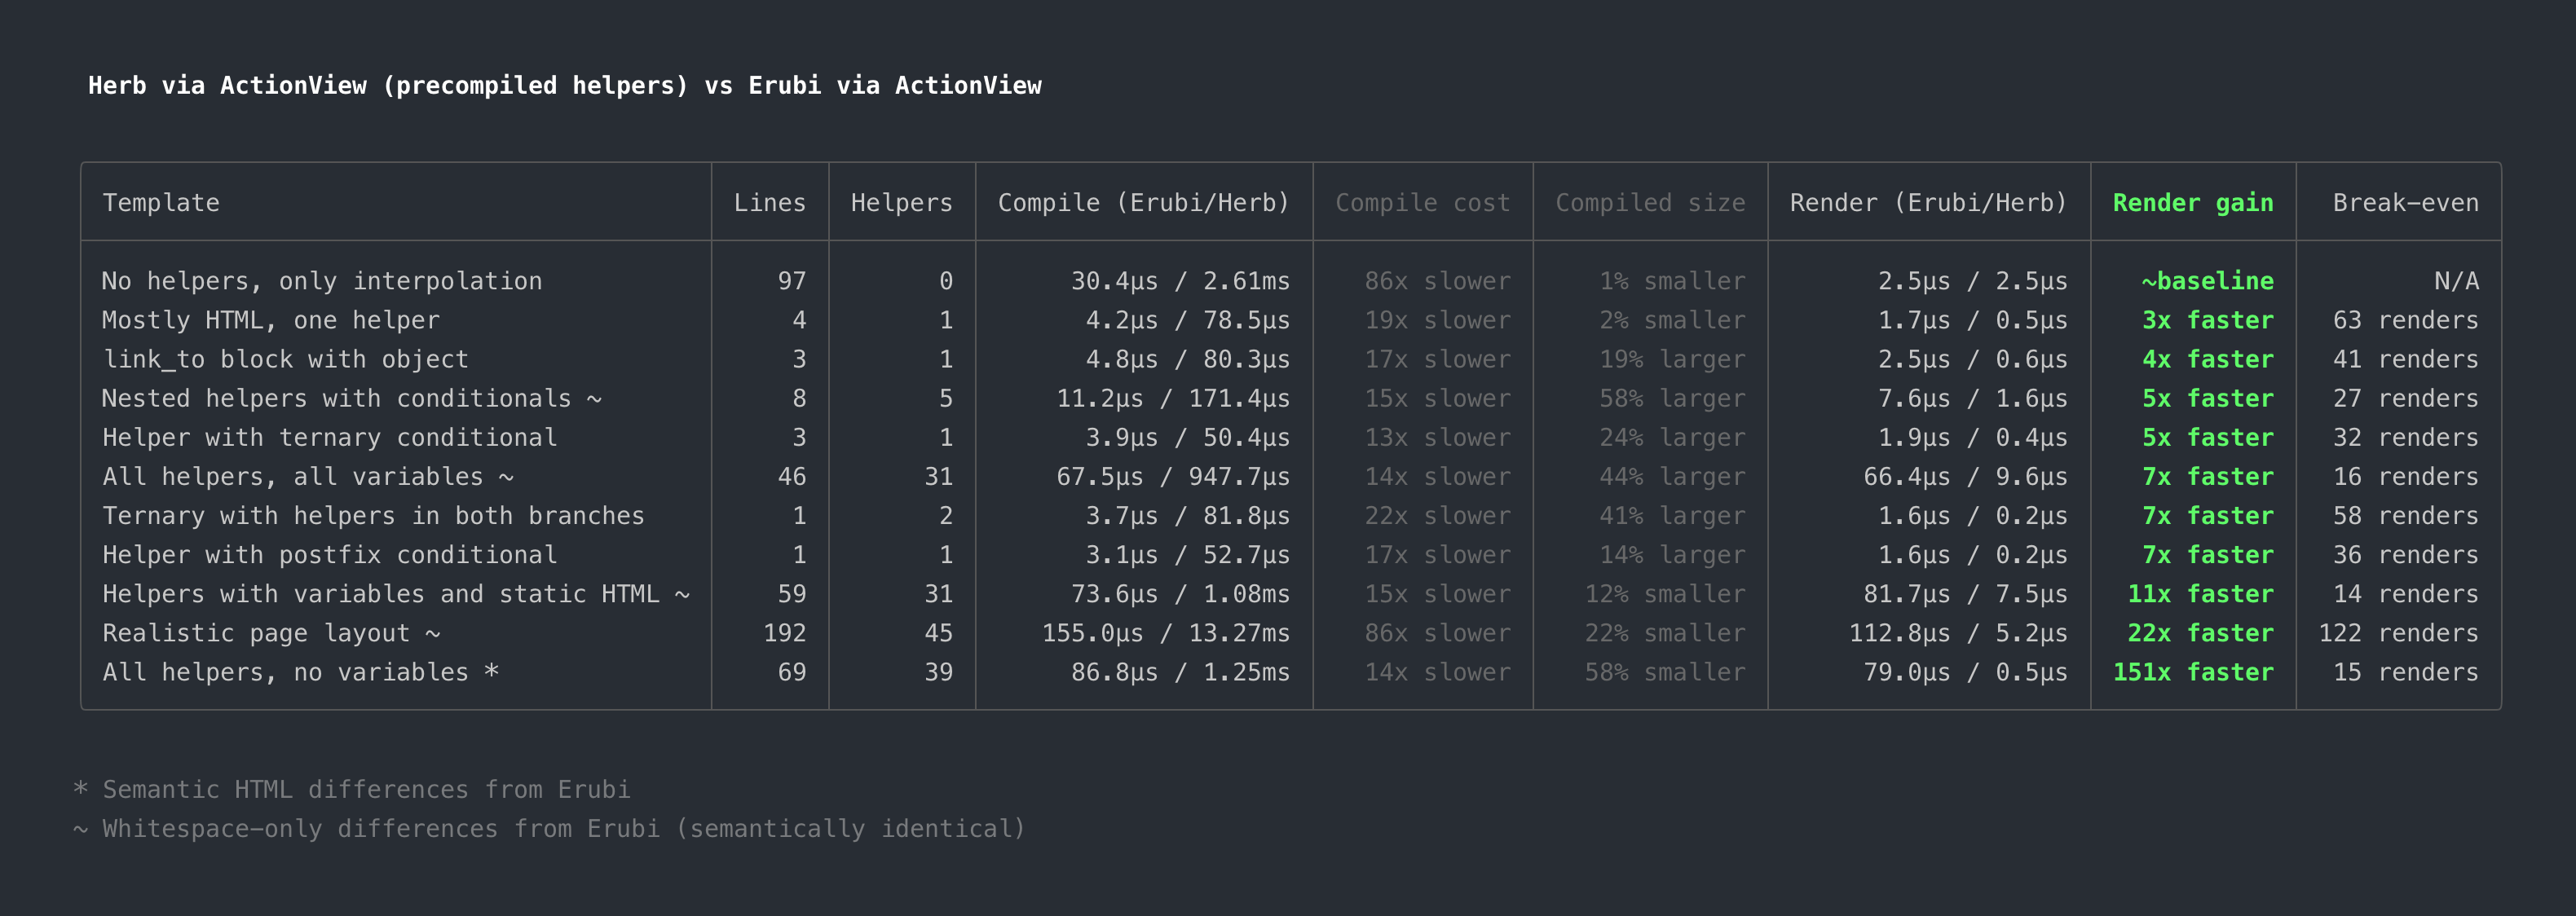Click the '151x faster' render gain value

(2193, 671)
